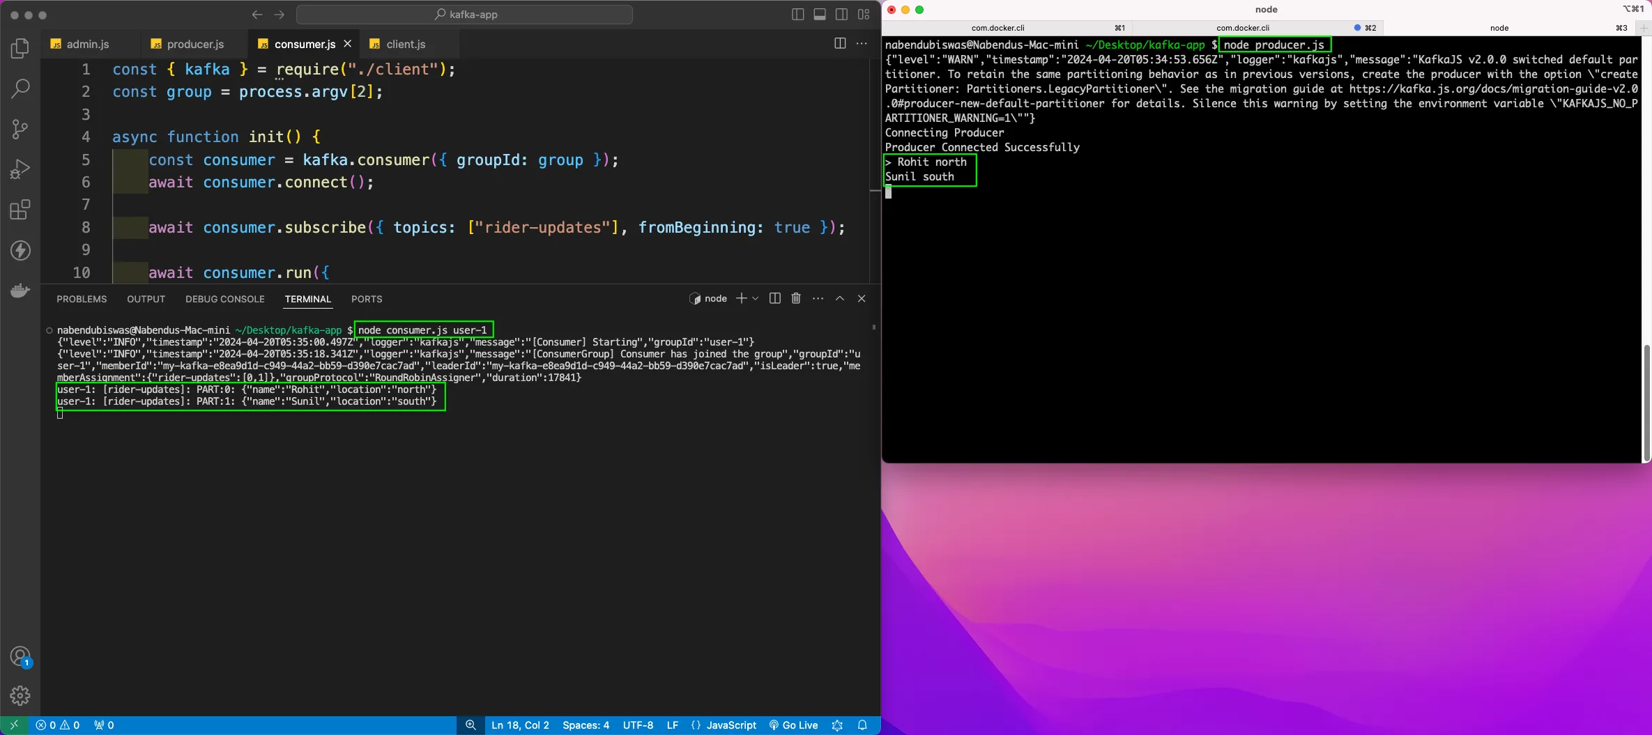Click the remote window icon in status bar

[x=13, y=725]
